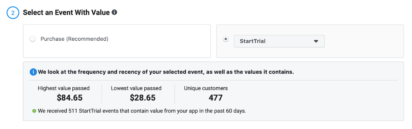
Task: Click the green status dot indicator
Action: (x=34, y=111)
